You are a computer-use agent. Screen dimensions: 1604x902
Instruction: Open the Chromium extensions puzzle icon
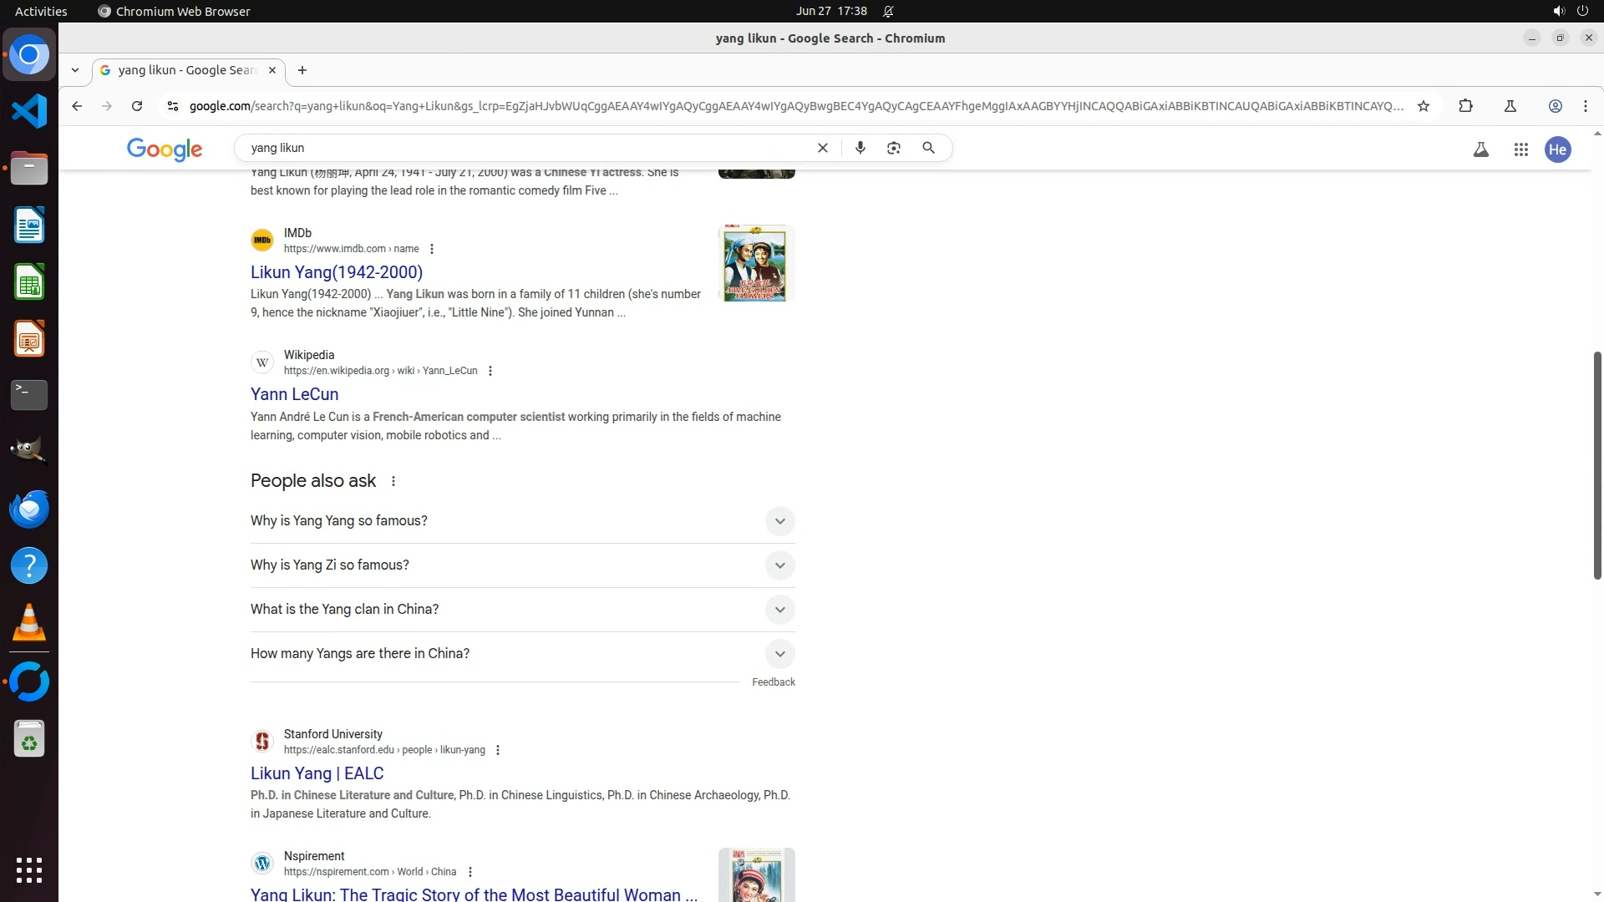point(1465,106)
